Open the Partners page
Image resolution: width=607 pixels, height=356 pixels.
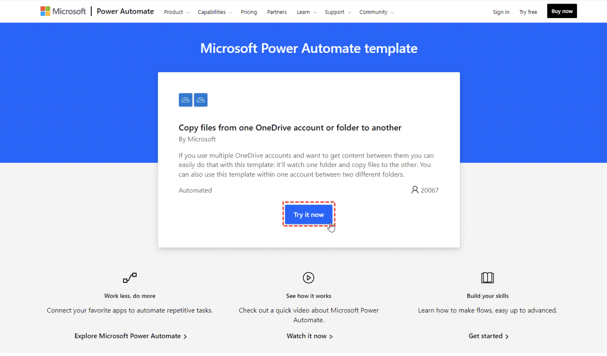tap(277, 12)
